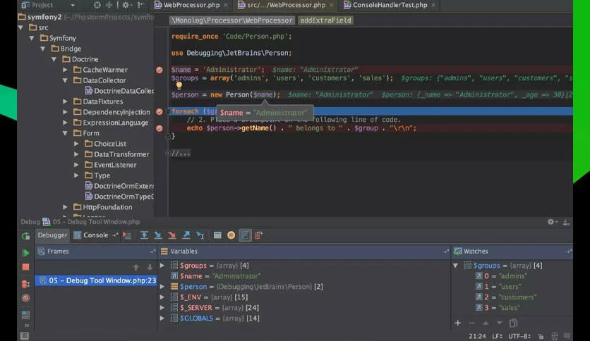Expand $person variable node
This screenshot has width=590, height=341.
(162, 287)
